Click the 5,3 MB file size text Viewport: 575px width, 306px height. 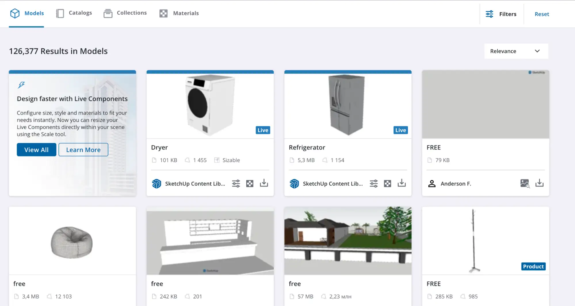(x=306, y=160)
